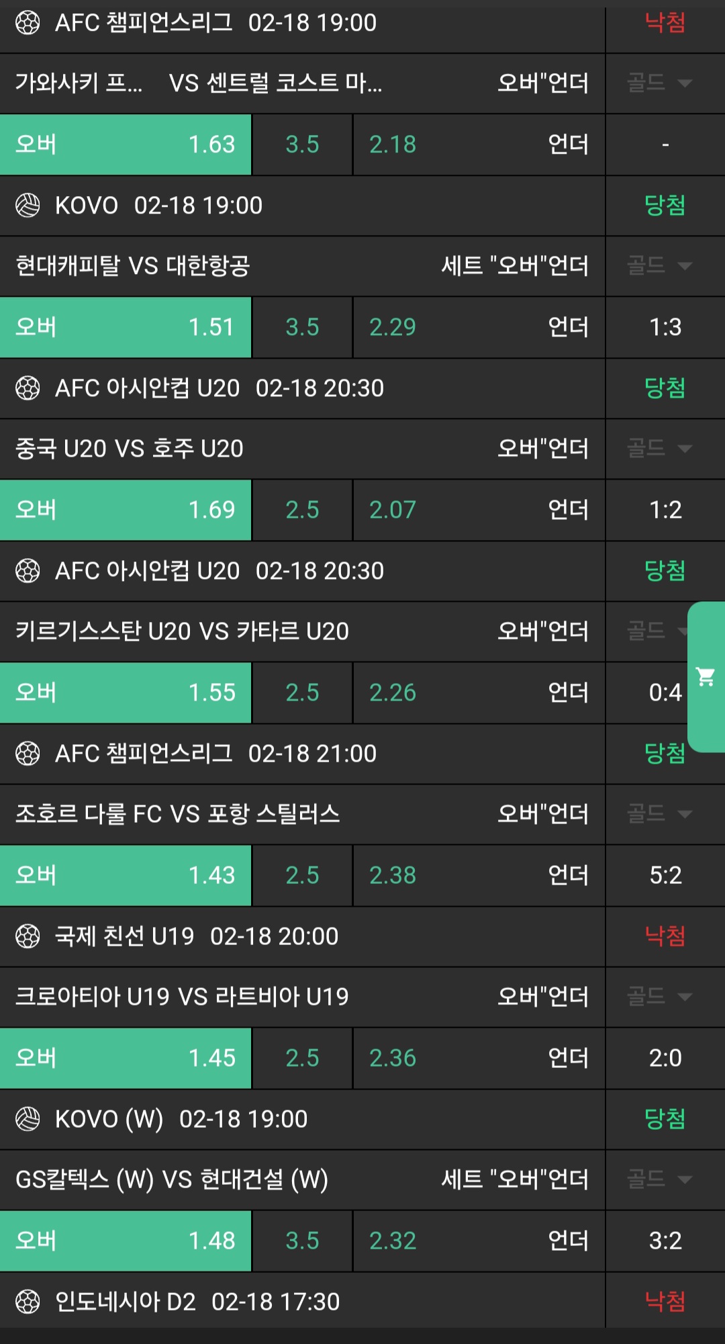Click 언더 2.38 for 조호르 다룰 FC match
This screenshot has height=1344, width=725.
tap(479, 875)
